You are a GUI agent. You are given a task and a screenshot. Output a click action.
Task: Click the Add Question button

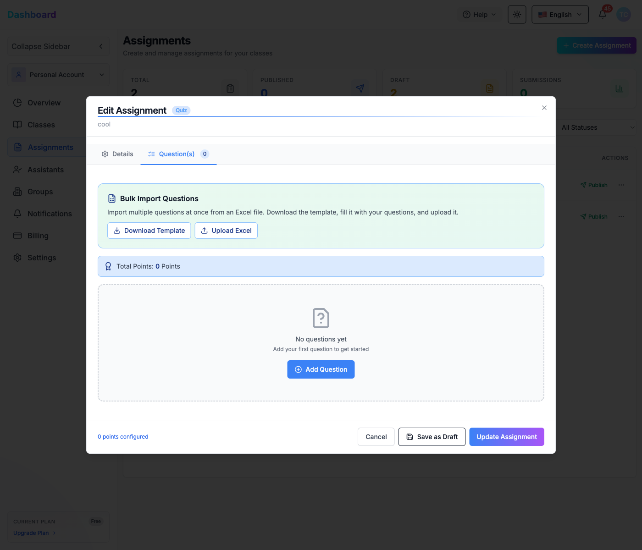[321, 369]
